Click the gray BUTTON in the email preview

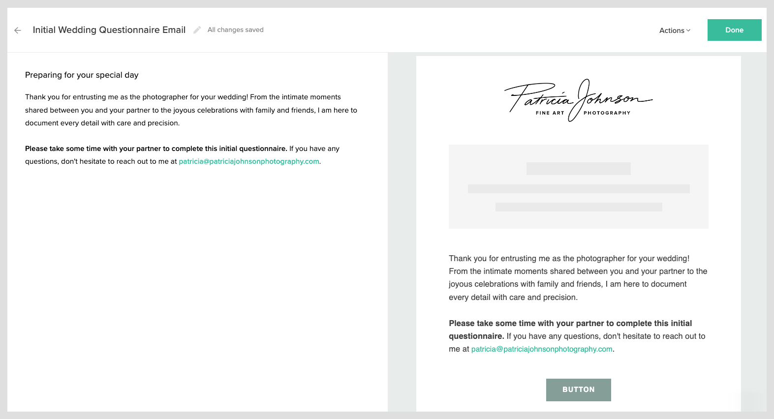[x=578, y=389]
